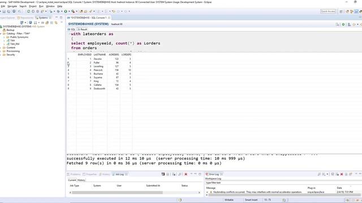
Task: Open the Edit menu
Action: (x=3, y=6)
